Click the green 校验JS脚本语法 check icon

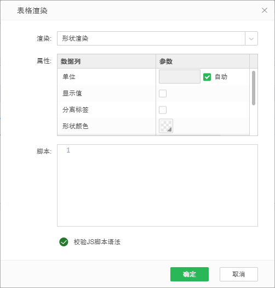click(x=64, y=242)
